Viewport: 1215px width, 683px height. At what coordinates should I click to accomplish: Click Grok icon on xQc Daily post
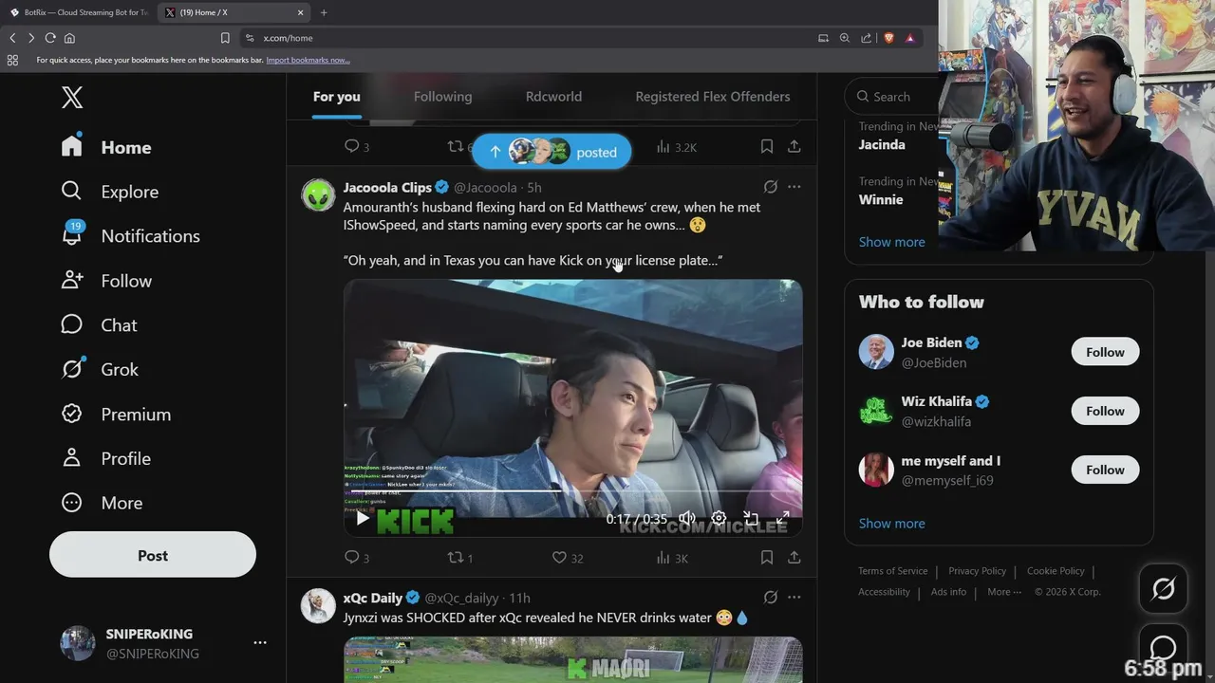point(771,598)
